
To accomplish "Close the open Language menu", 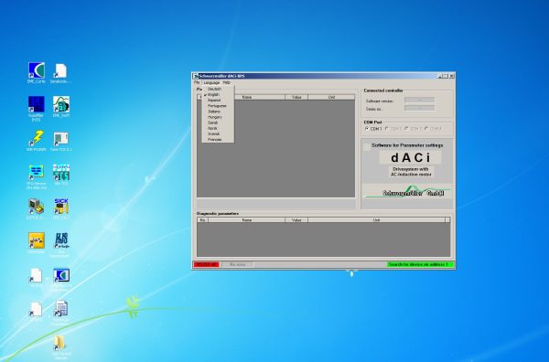I will click(x=211, y=83).
